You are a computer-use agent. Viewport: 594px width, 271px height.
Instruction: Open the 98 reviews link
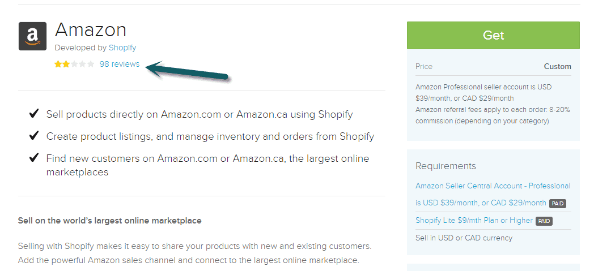pos(120,64)
